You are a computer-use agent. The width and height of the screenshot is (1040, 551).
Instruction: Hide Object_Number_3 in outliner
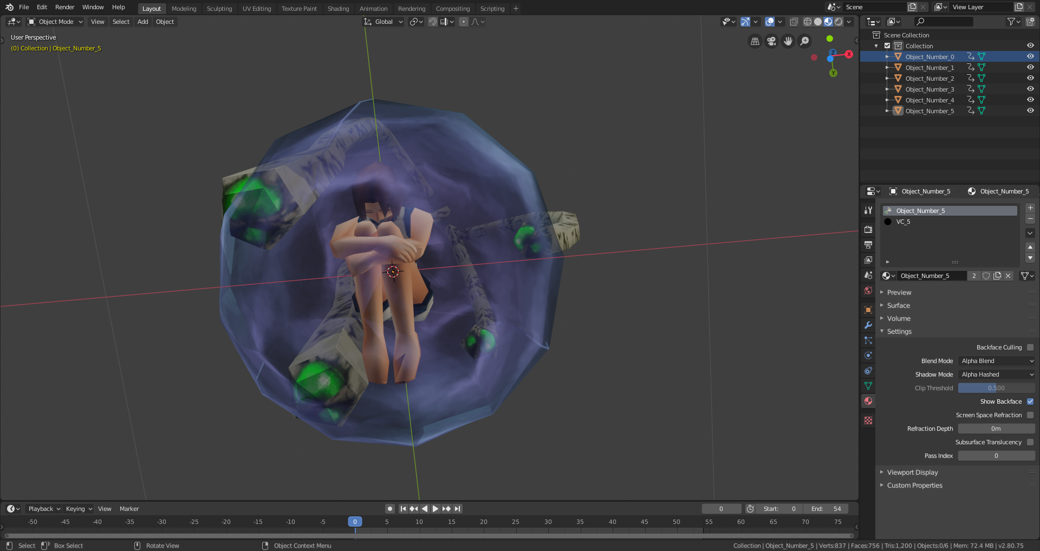coord(1030,89)
